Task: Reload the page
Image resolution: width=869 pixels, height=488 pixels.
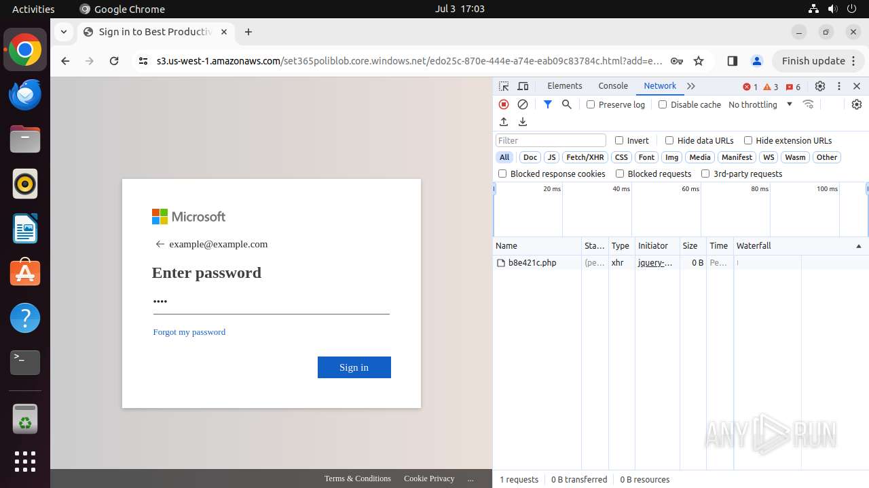Action: (114, 61)
